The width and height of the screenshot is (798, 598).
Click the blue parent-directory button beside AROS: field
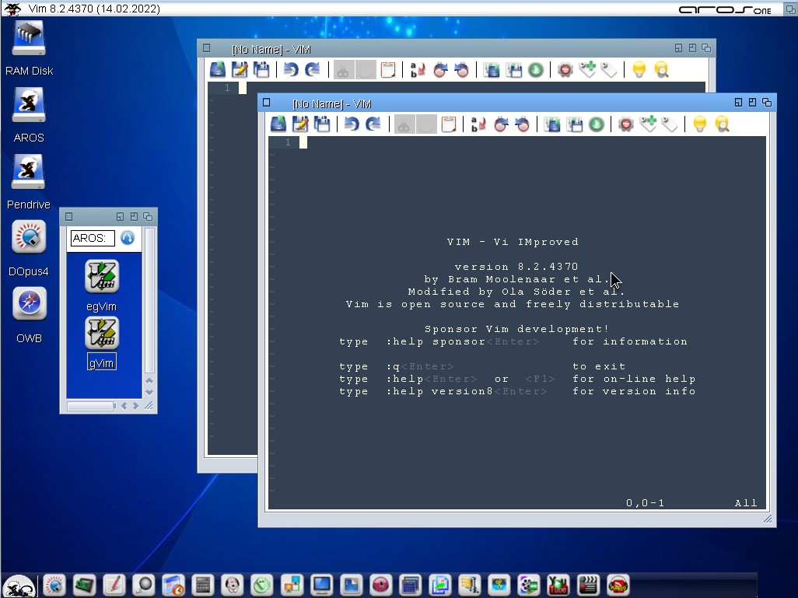[x=128, y=238]
